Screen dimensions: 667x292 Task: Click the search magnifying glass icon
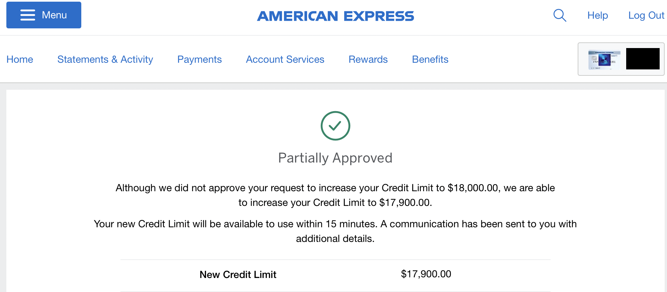(560, 15)
